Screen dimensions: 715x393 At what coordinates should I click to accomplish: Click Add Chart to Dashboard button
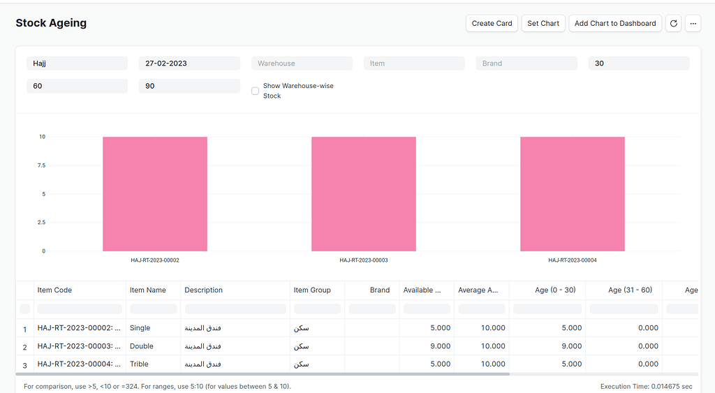pos(615,23)
